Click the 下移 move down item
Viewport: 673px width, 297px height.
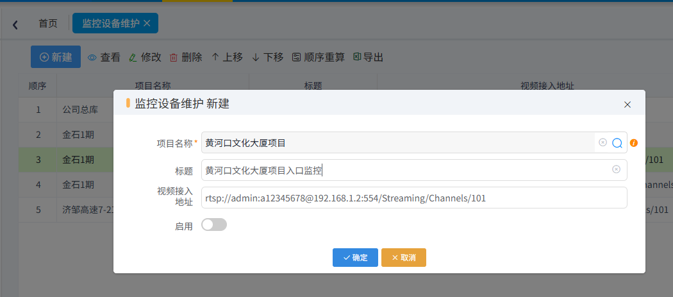267,57
